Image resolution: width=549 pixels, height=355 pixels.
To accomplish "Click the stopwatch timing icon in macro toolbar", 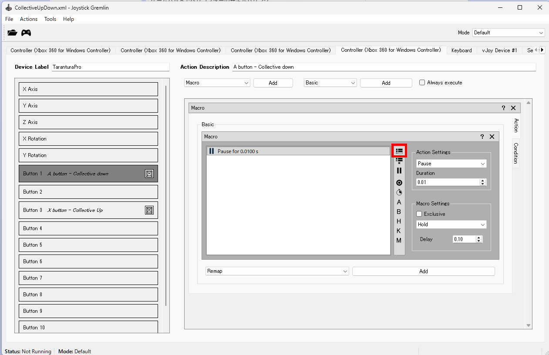I will [x=399, y=192].
